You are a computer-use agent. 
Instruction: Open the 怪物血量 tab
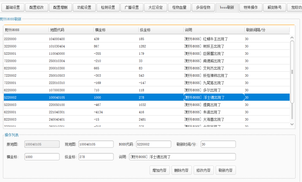click(x=179, y=8)
